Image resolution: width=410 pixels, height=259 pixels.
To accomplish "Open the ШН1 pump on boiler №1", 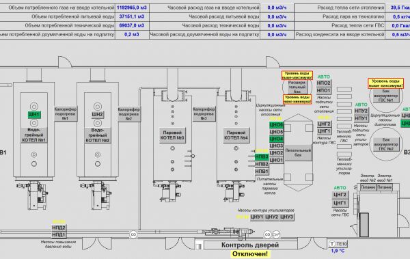I will [x=34, y=115].
